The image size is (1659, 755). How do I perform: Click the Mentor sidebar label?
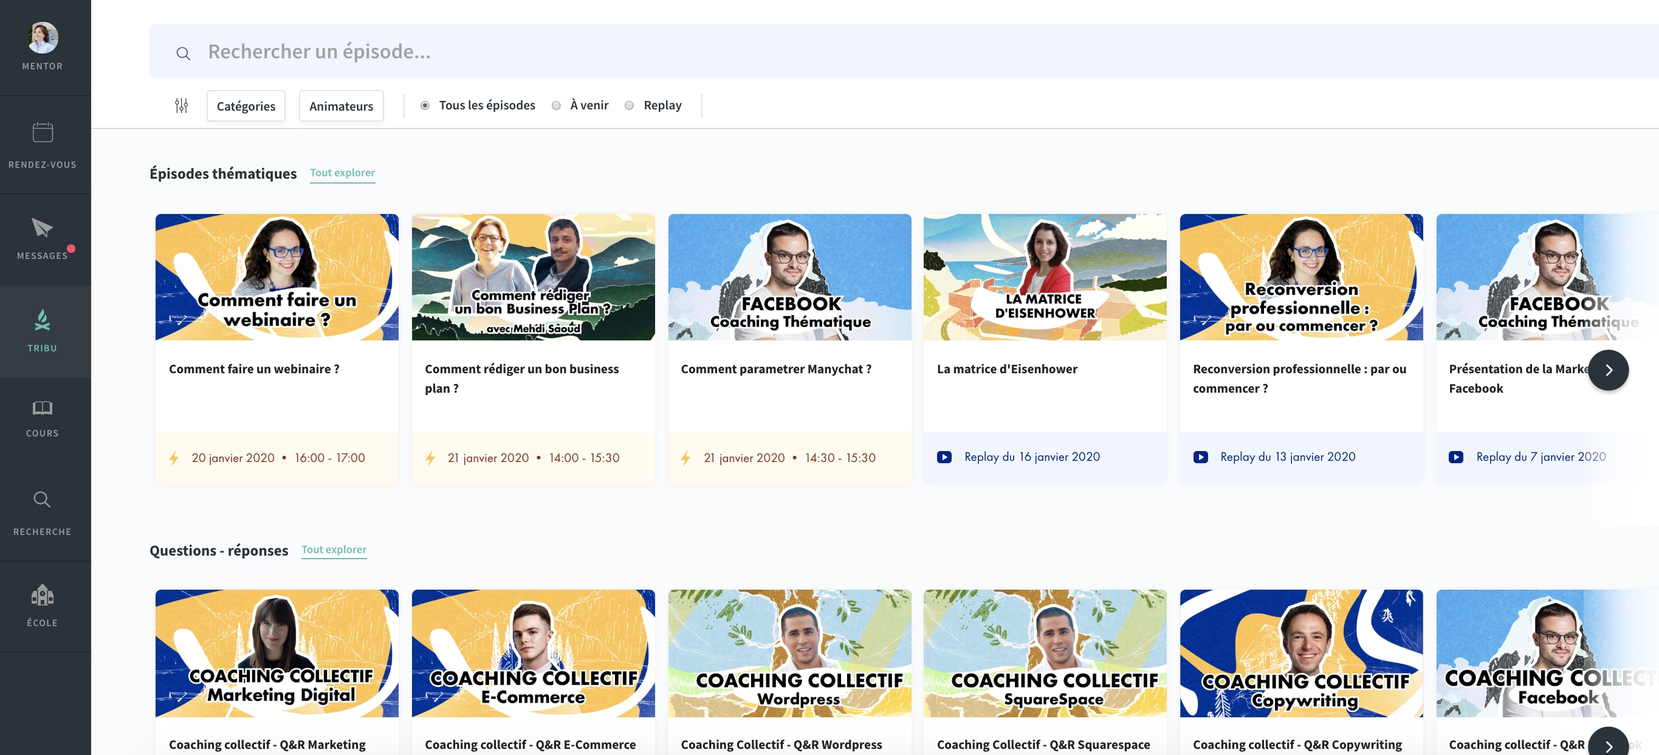43,66
